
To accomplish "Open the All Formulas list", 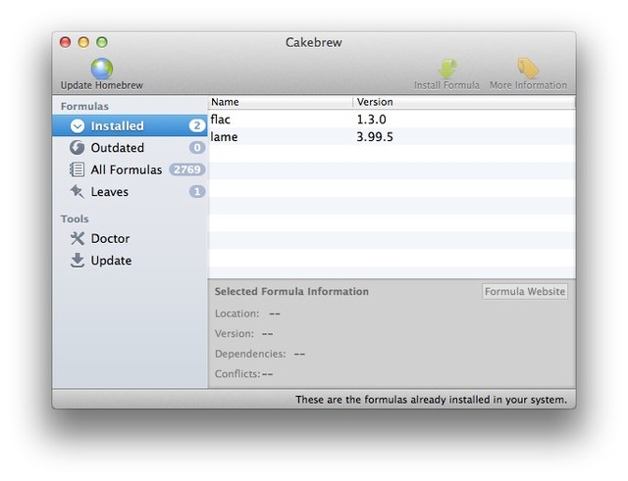I will pos(130,169).
